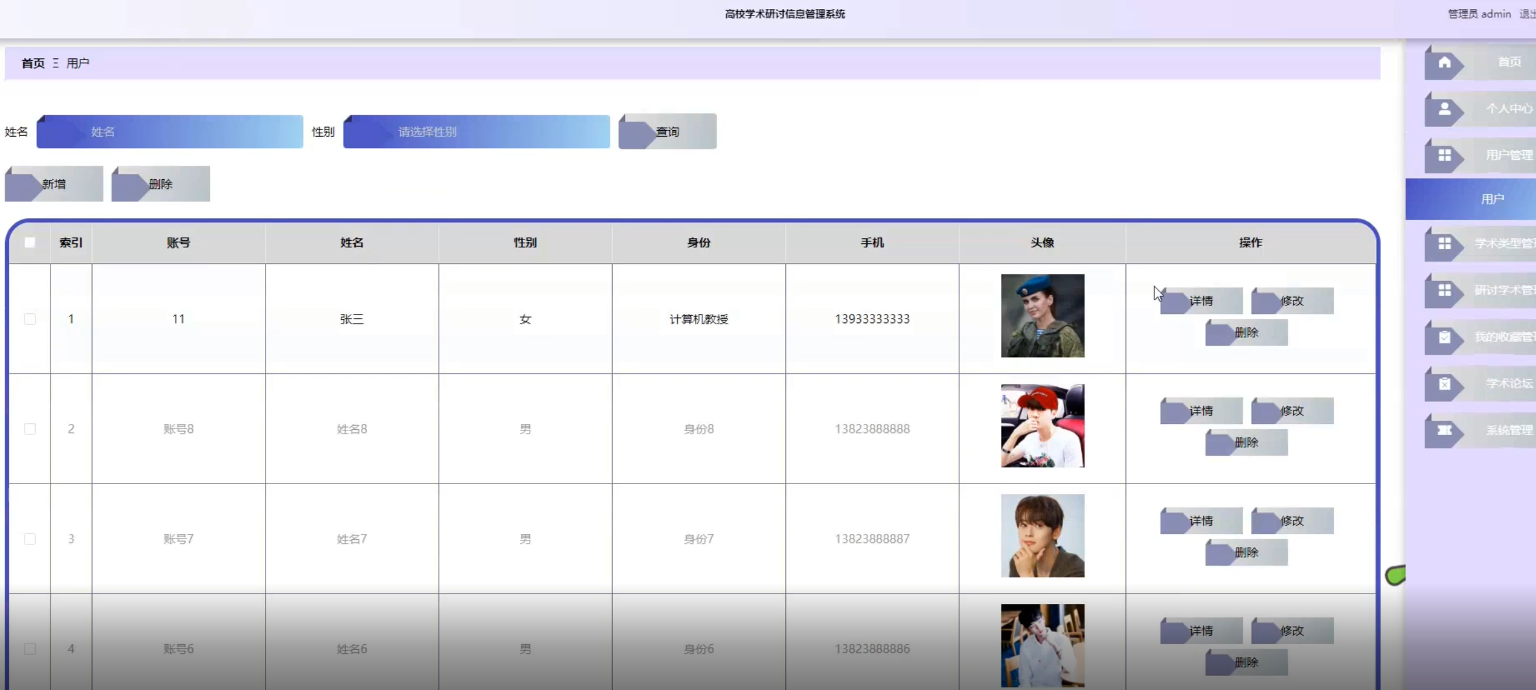
Task: Click the home icon in sidebar
Action: click(1445, 63)
